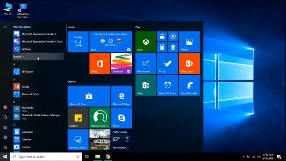Screen dimensions: 286x161
Task: Open Groove Music small tile
Action: point(173,36)
